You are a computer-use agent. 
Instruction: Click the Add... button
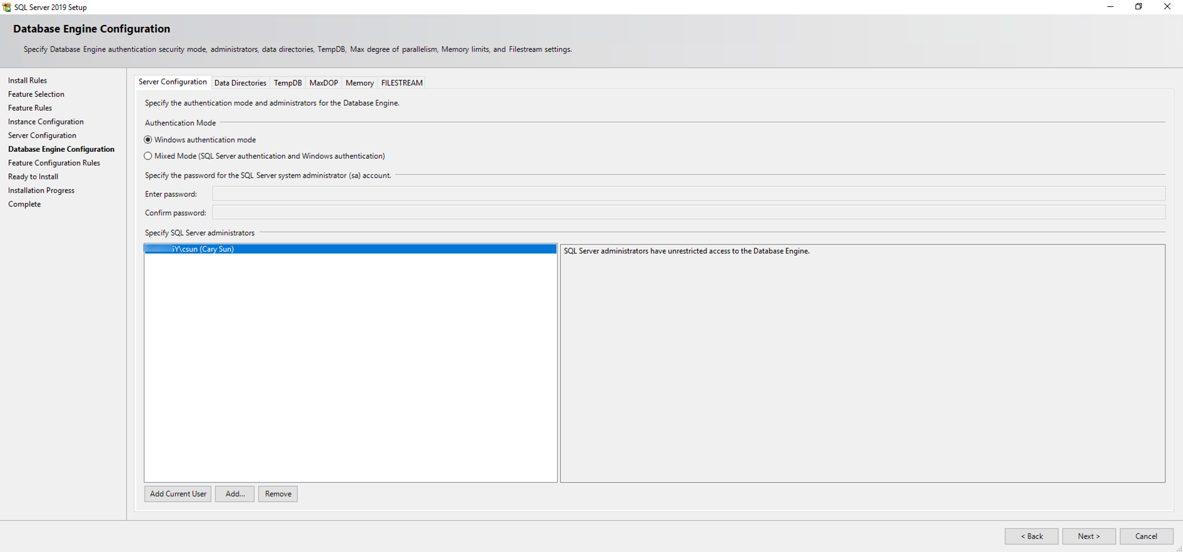tap(234, 494)
